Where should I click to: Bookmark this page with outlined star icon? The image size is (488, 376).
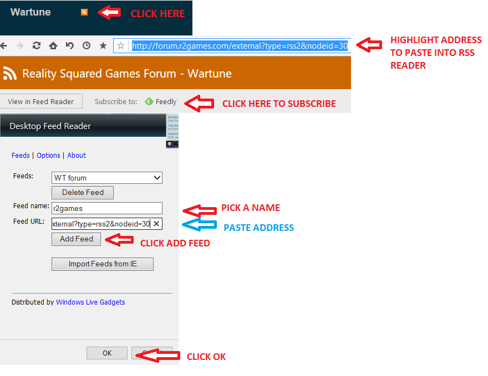click(121, 46)
